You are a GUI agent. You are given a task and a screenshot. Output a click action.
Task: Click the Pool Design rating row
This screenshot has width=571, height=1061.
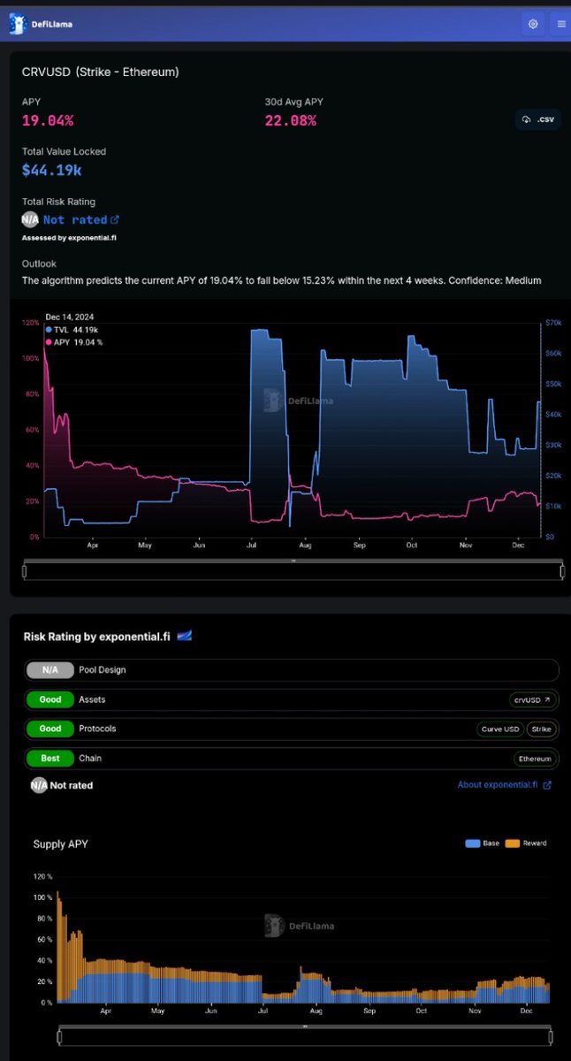[292, 669]
